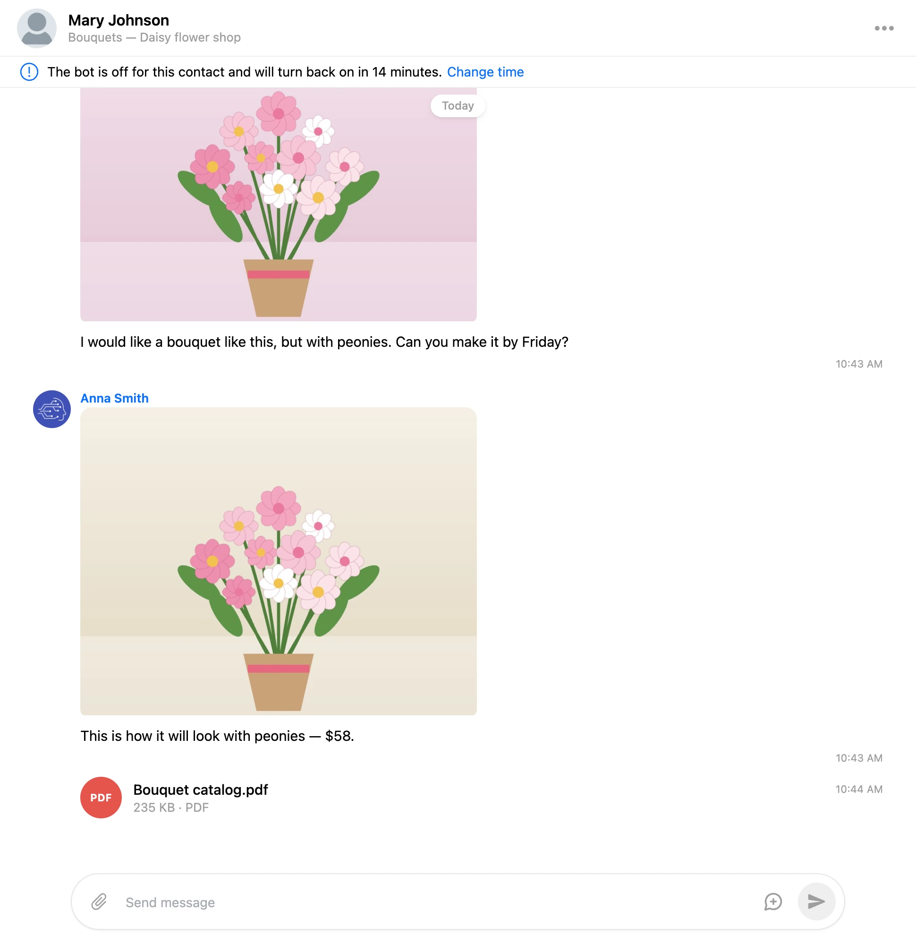Click Mary Johnson's profile avatar
This screenshot has width=916, height=945.
pos(37,28)
